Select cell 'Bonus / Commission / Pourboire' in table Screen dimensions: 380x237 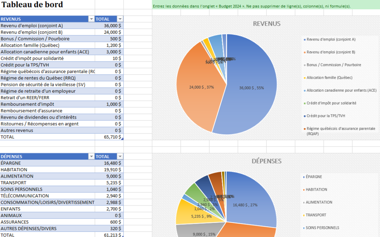tap(47, 39)
